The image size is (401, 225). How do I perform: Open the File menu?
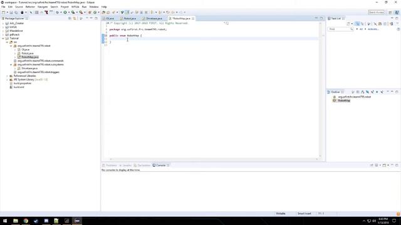(3, 7)
